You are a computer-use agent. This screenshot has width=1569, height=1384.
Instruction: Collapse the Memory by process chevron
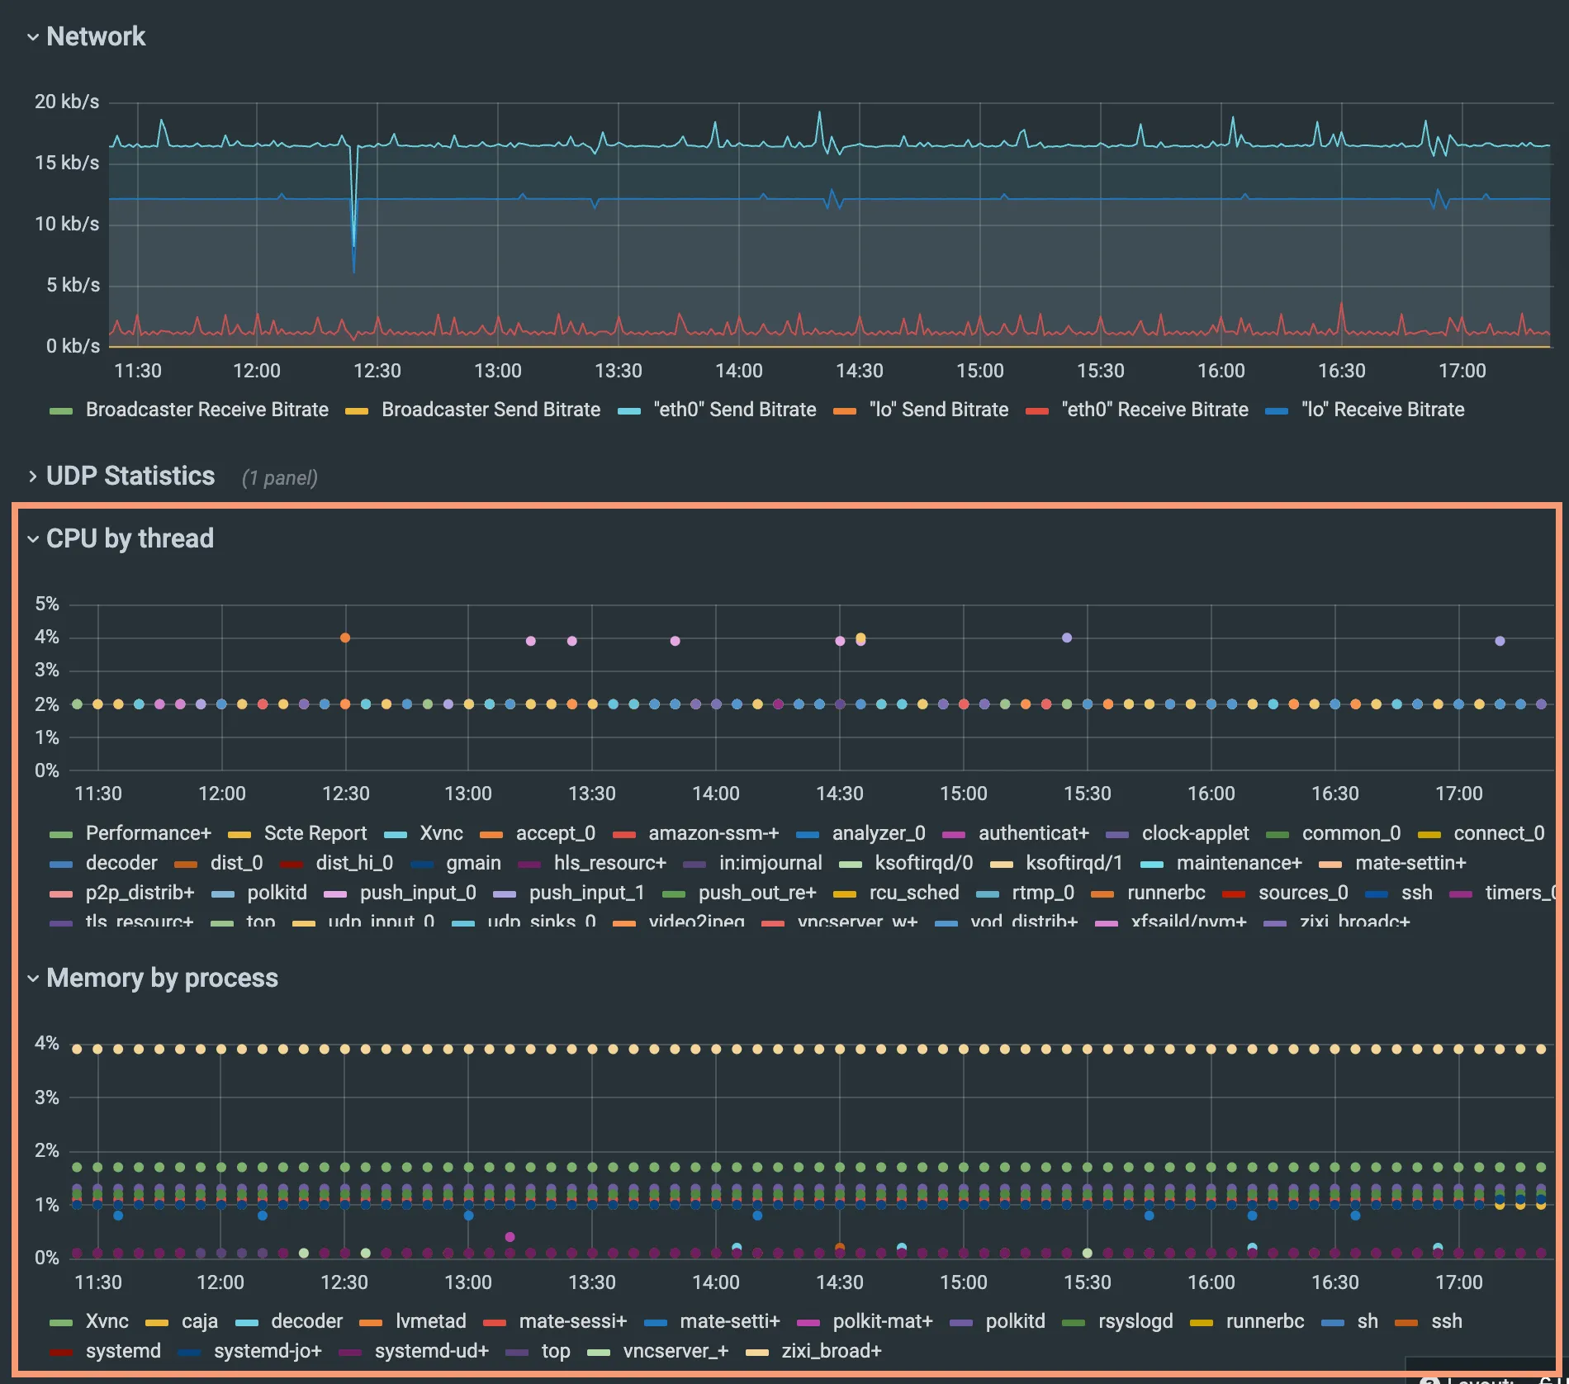pos(33,979)
